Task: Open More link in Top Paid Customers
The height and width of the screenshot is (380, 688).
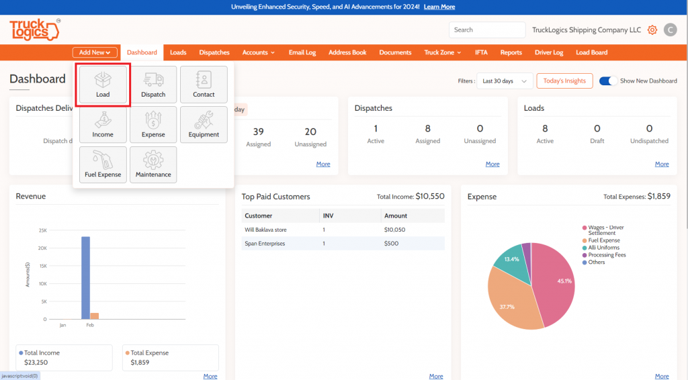Action: [435, 376]
